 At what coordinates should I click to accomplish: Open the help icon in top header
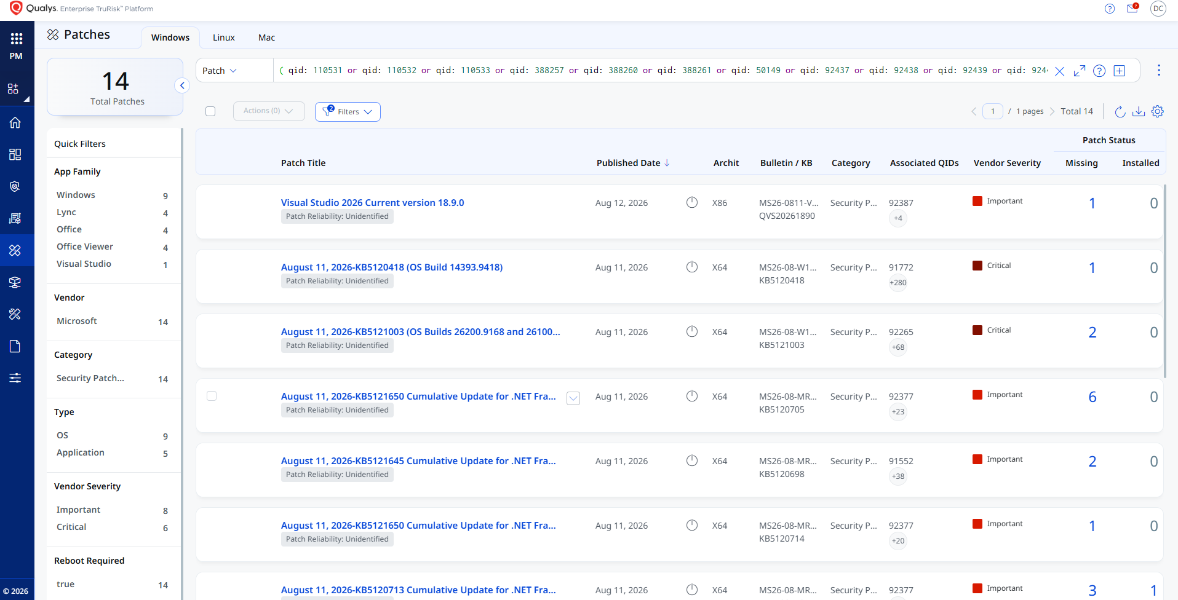tap(1110, 9)
